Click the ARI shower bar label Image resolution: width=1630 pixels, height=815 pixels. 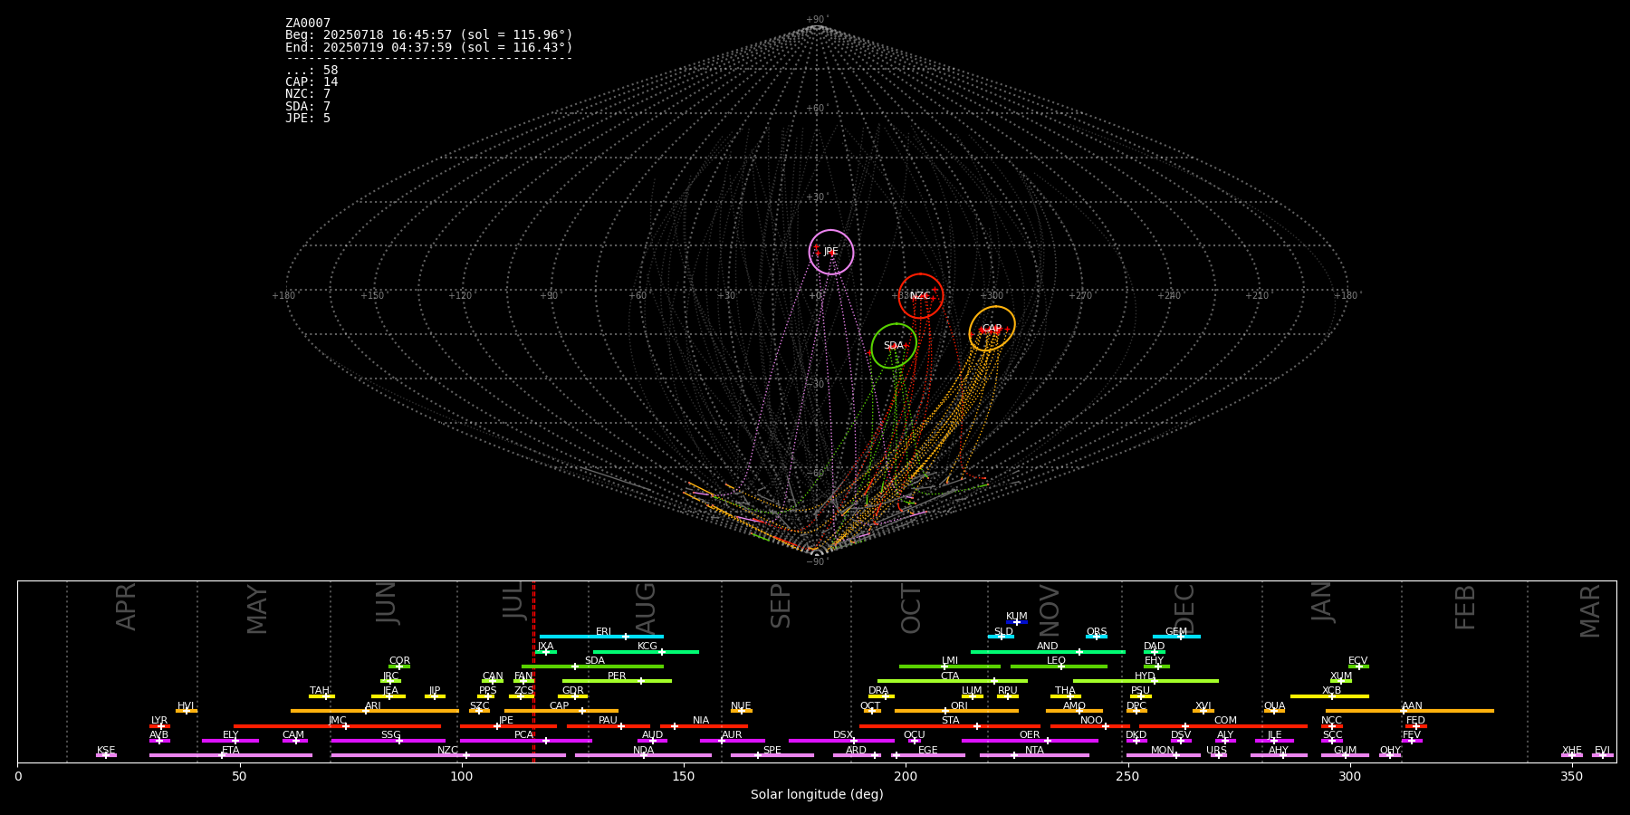click(373, 706)
